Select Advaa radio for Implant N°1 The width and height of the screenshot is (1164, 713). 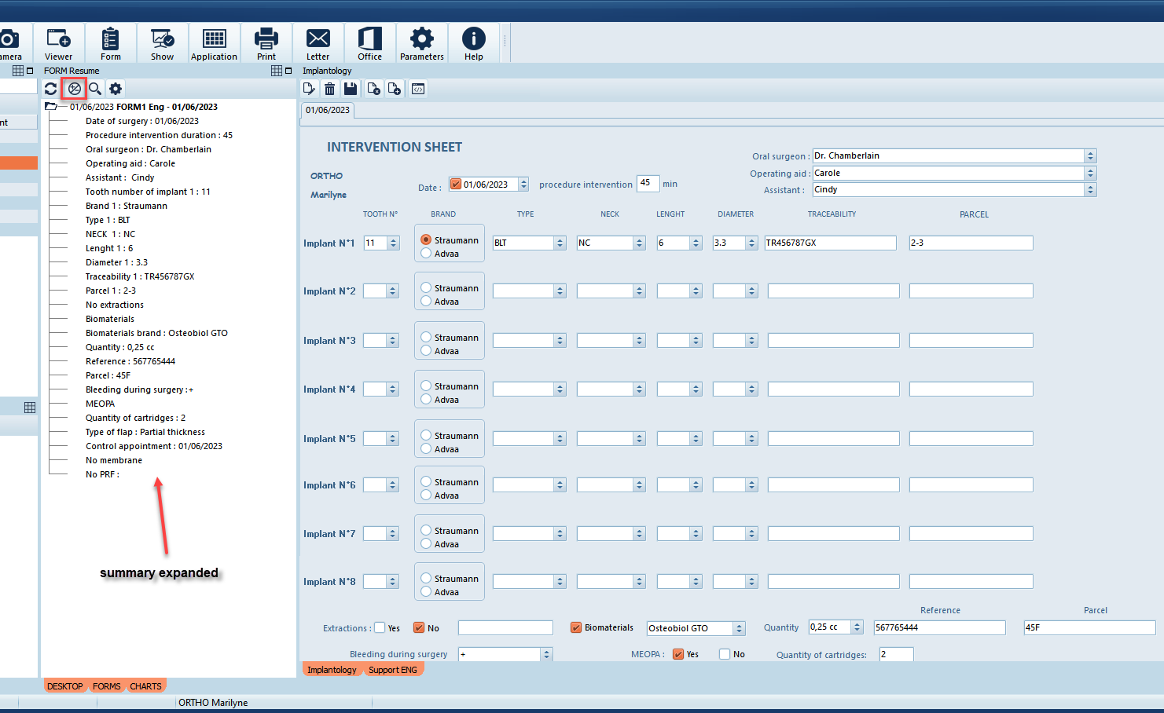[426, 254]
